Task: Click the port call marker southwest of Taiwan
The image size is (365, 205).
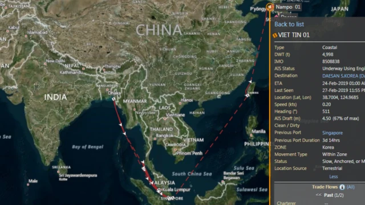Action: coord(247,95)
